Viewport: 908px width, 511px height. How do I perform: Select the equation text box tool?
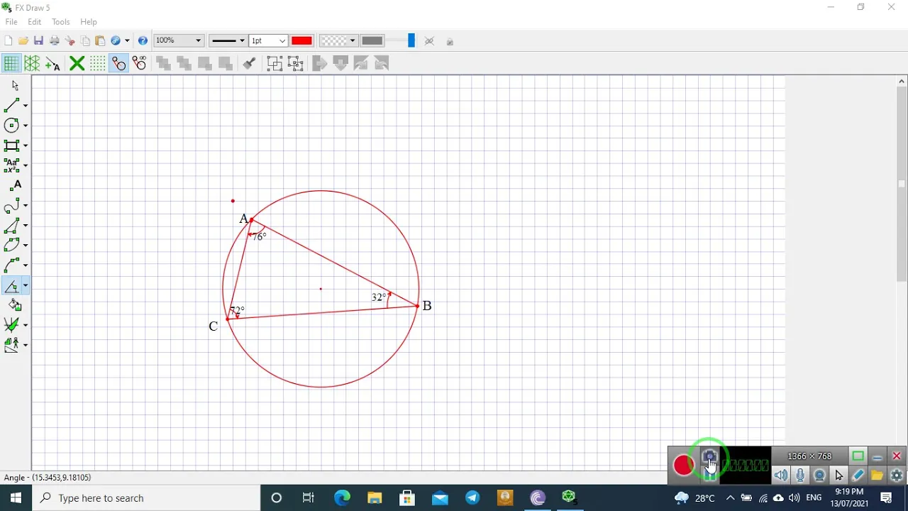click(12, 165)
